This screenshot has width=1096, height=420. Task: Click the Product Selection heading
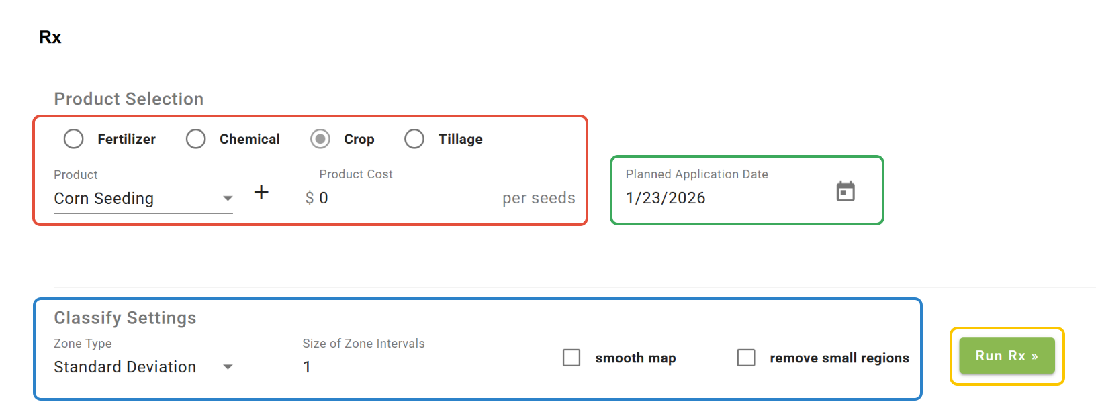(128, 99)
